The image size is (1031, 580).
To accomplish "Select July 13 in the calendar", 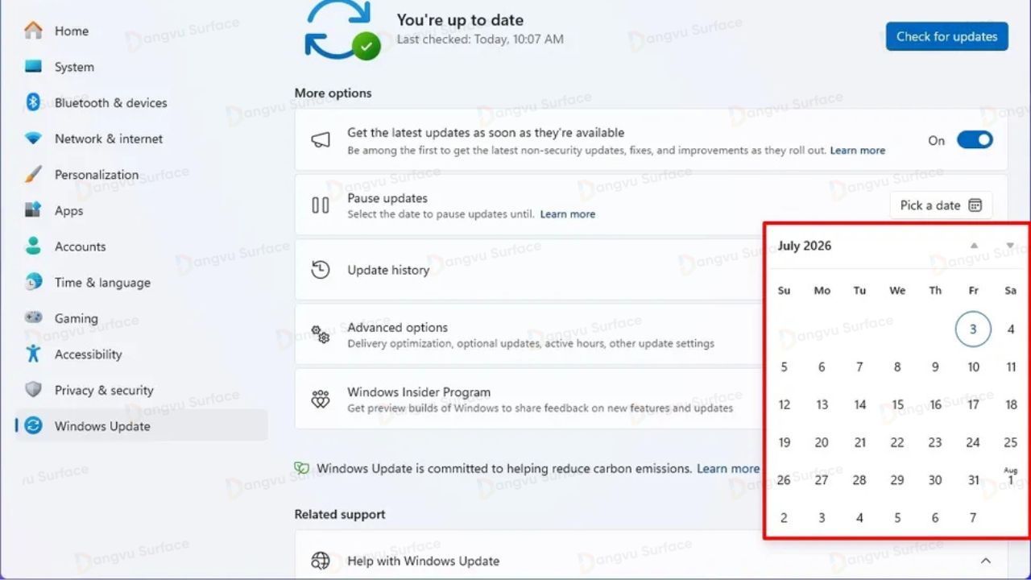I will 822,404.
